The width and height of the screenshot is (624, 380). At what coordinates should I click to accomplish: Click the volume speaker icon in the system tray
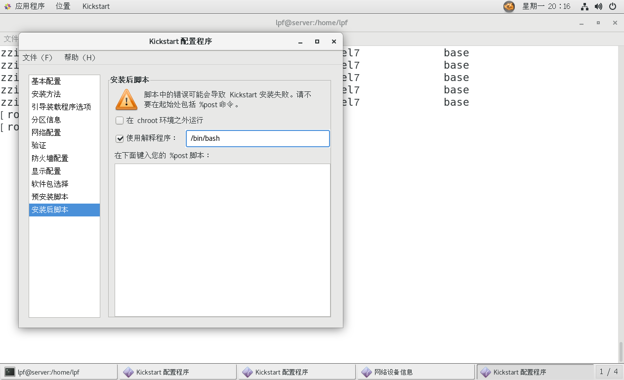pyautogui.click(x=598, y=6)
